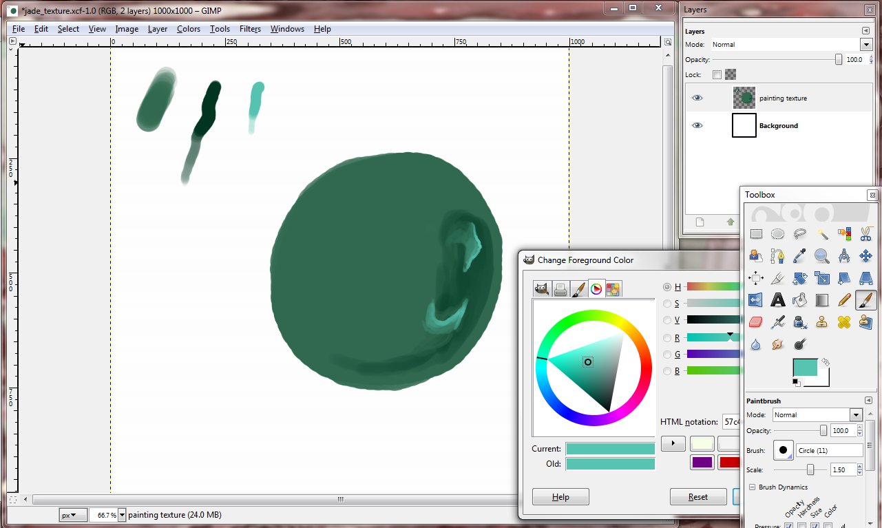
Task: Click the Help button in the color dialog
Action: click(560, 497)
